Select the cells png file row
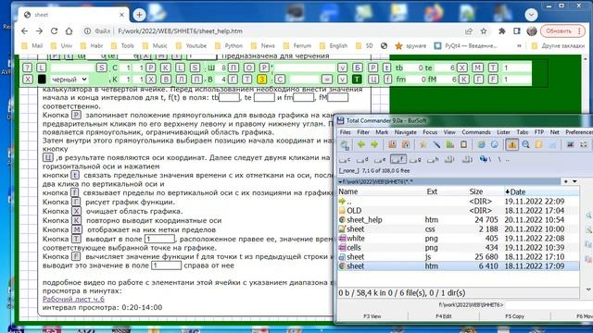Screen dimensions: 593x333 pos(459,248)
